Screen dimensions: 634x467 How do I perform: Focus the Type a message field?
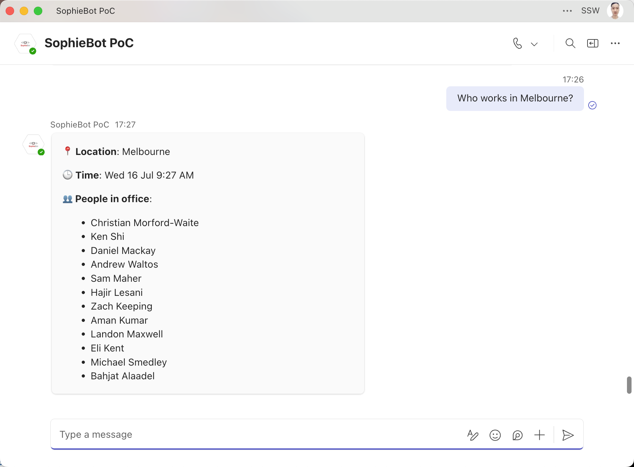(x=257, y=435)
